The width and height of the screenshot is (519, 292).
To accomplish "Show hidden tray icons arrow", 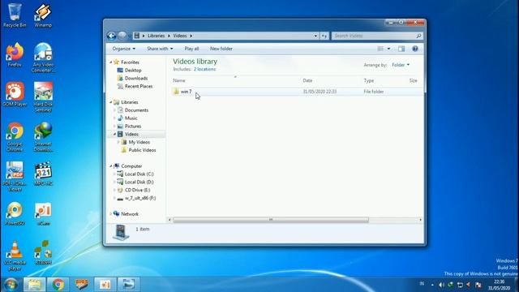I will (x=432, y=285).
